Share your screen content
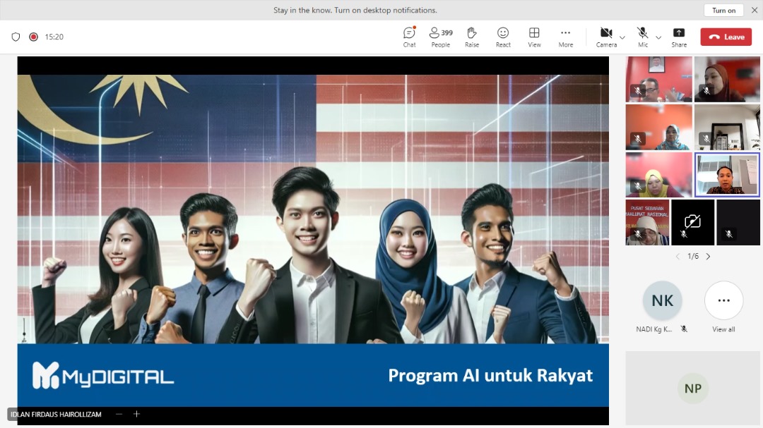Screen dimensions: 763x428 point(679,37)
